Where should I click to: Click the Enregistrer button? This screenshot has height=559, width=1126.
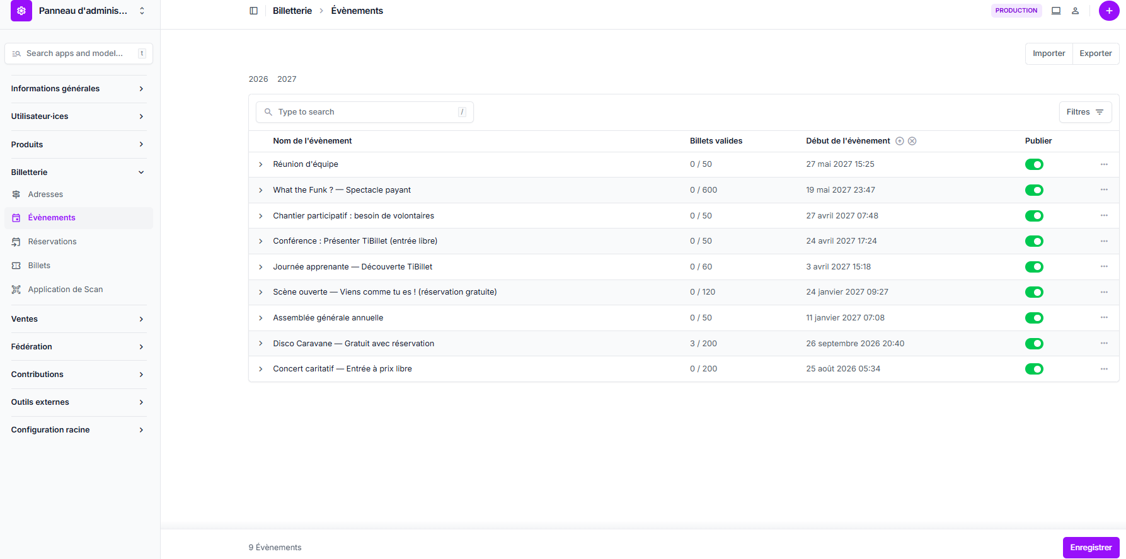pos(1090,548)
